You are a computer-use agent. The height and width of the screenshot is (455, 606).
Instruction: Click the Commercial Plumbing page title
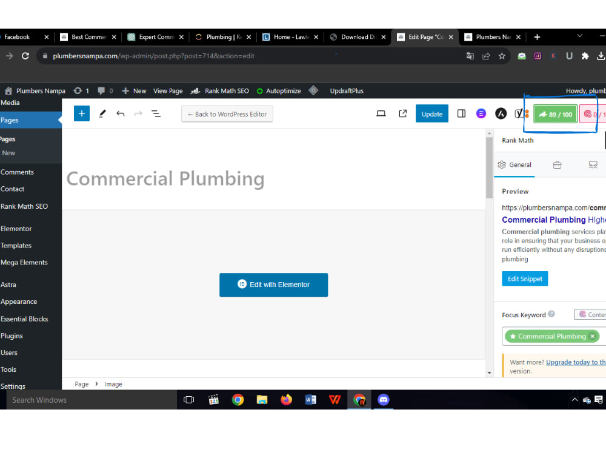coord(165,179)
